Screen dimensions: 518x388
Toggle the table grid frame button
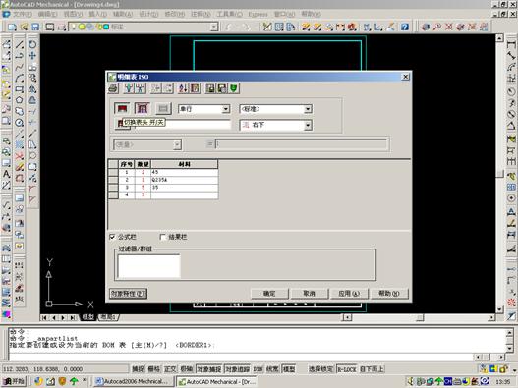tap(143, 108)
